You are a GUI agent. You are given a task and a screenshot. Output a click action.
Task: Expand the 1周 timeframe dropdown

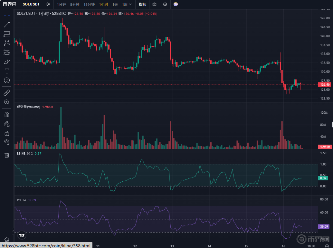[x=127, y=5]
